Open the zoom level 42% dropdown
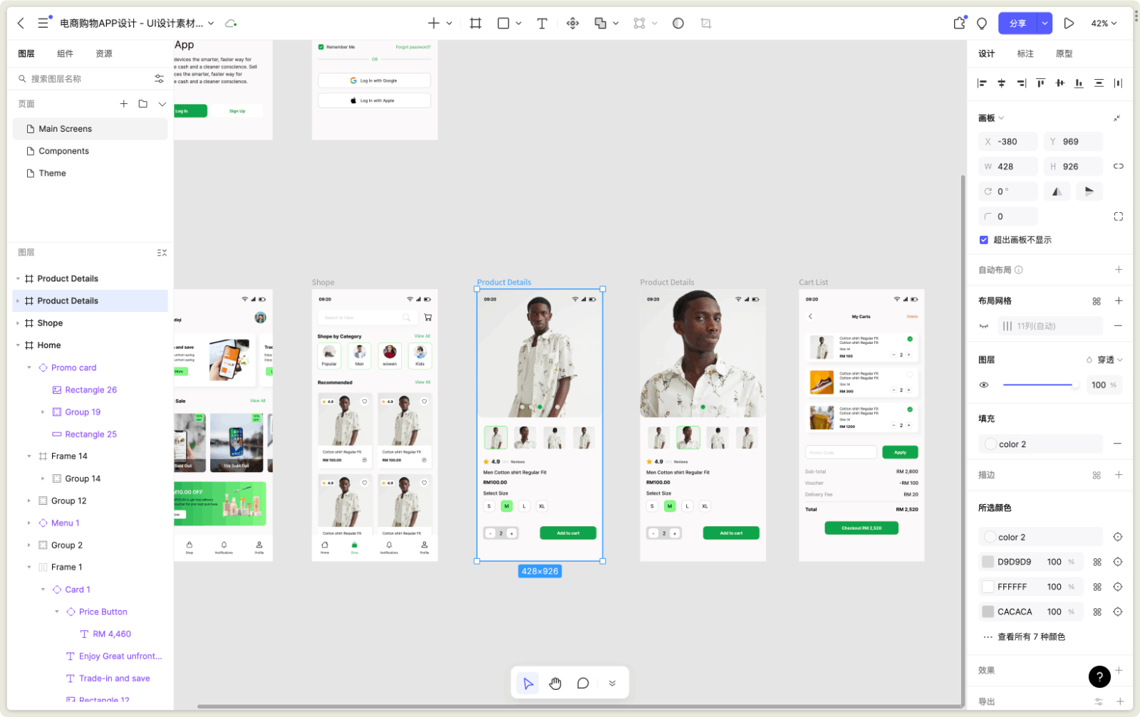The image size is (1140, 717). [x=1104, y=23]
